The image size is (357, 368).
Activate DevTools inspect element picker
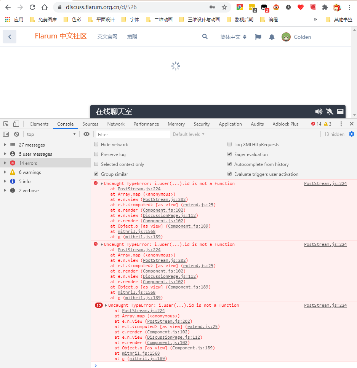[6, 124]
